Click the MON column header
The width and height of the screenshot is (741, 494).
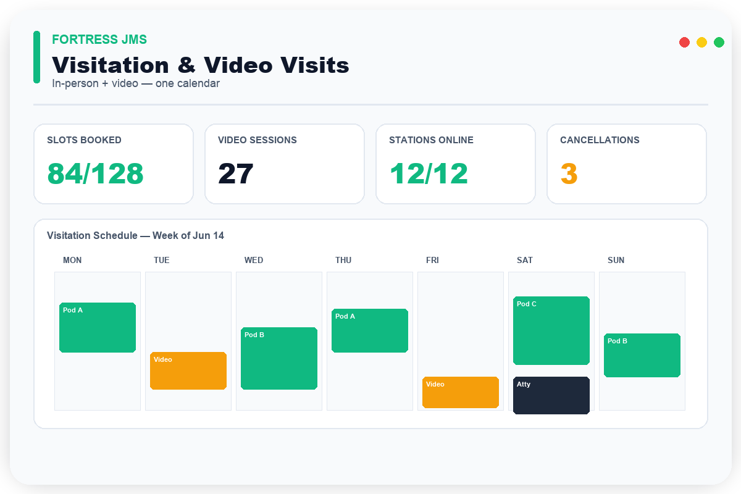point(72,260)
